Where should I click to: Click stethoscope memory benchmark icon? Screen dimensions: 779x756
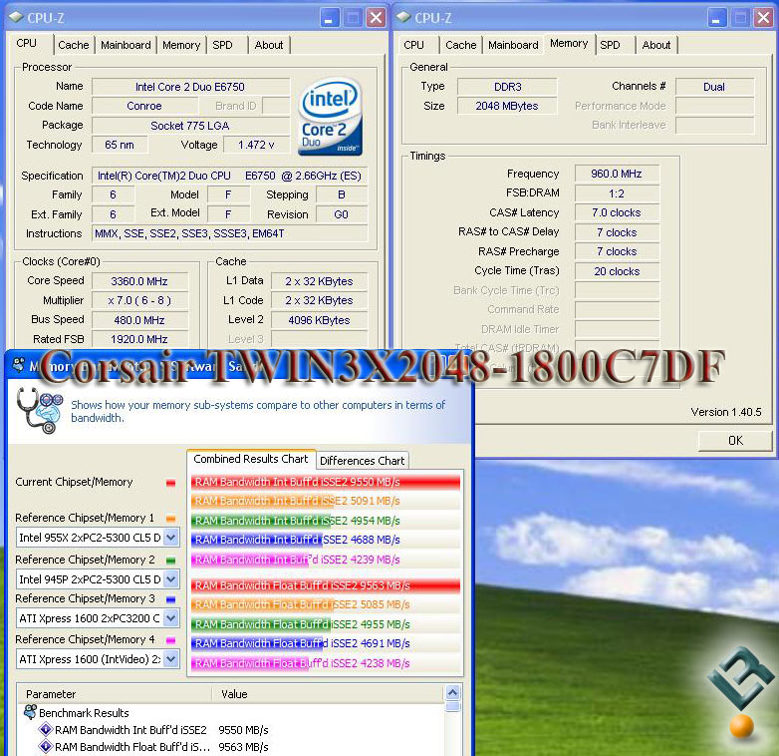pyautogui.click(x=39, y=411)
